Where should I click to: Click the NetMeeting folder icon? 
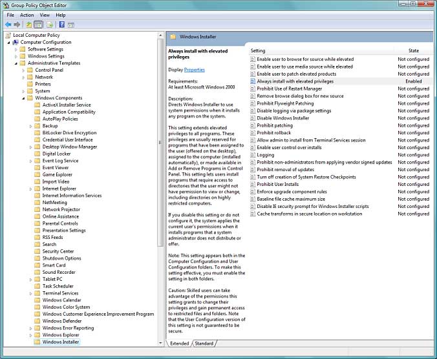(37, 202)
